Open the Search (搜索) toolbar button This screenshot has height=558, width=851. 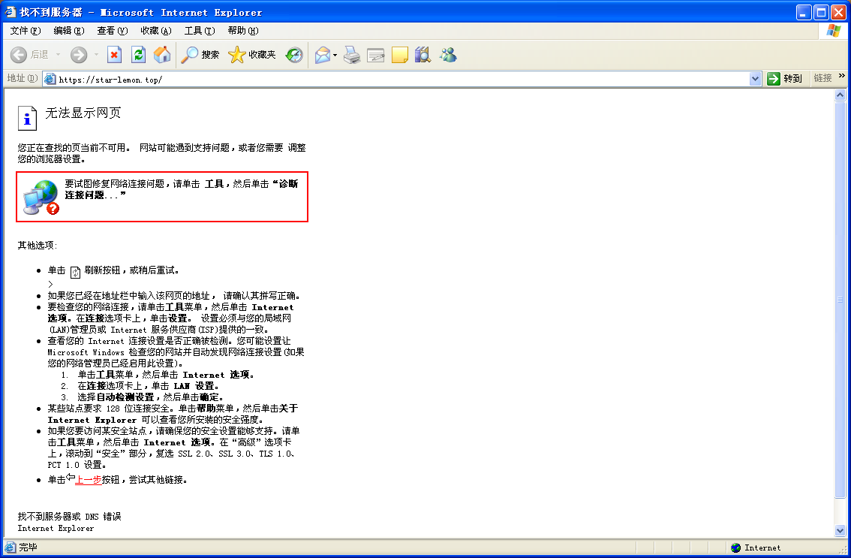click(x=200, y=55)
